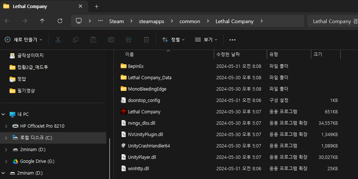
Task: Click the Back navigation arrow
Action: [7, 21]
